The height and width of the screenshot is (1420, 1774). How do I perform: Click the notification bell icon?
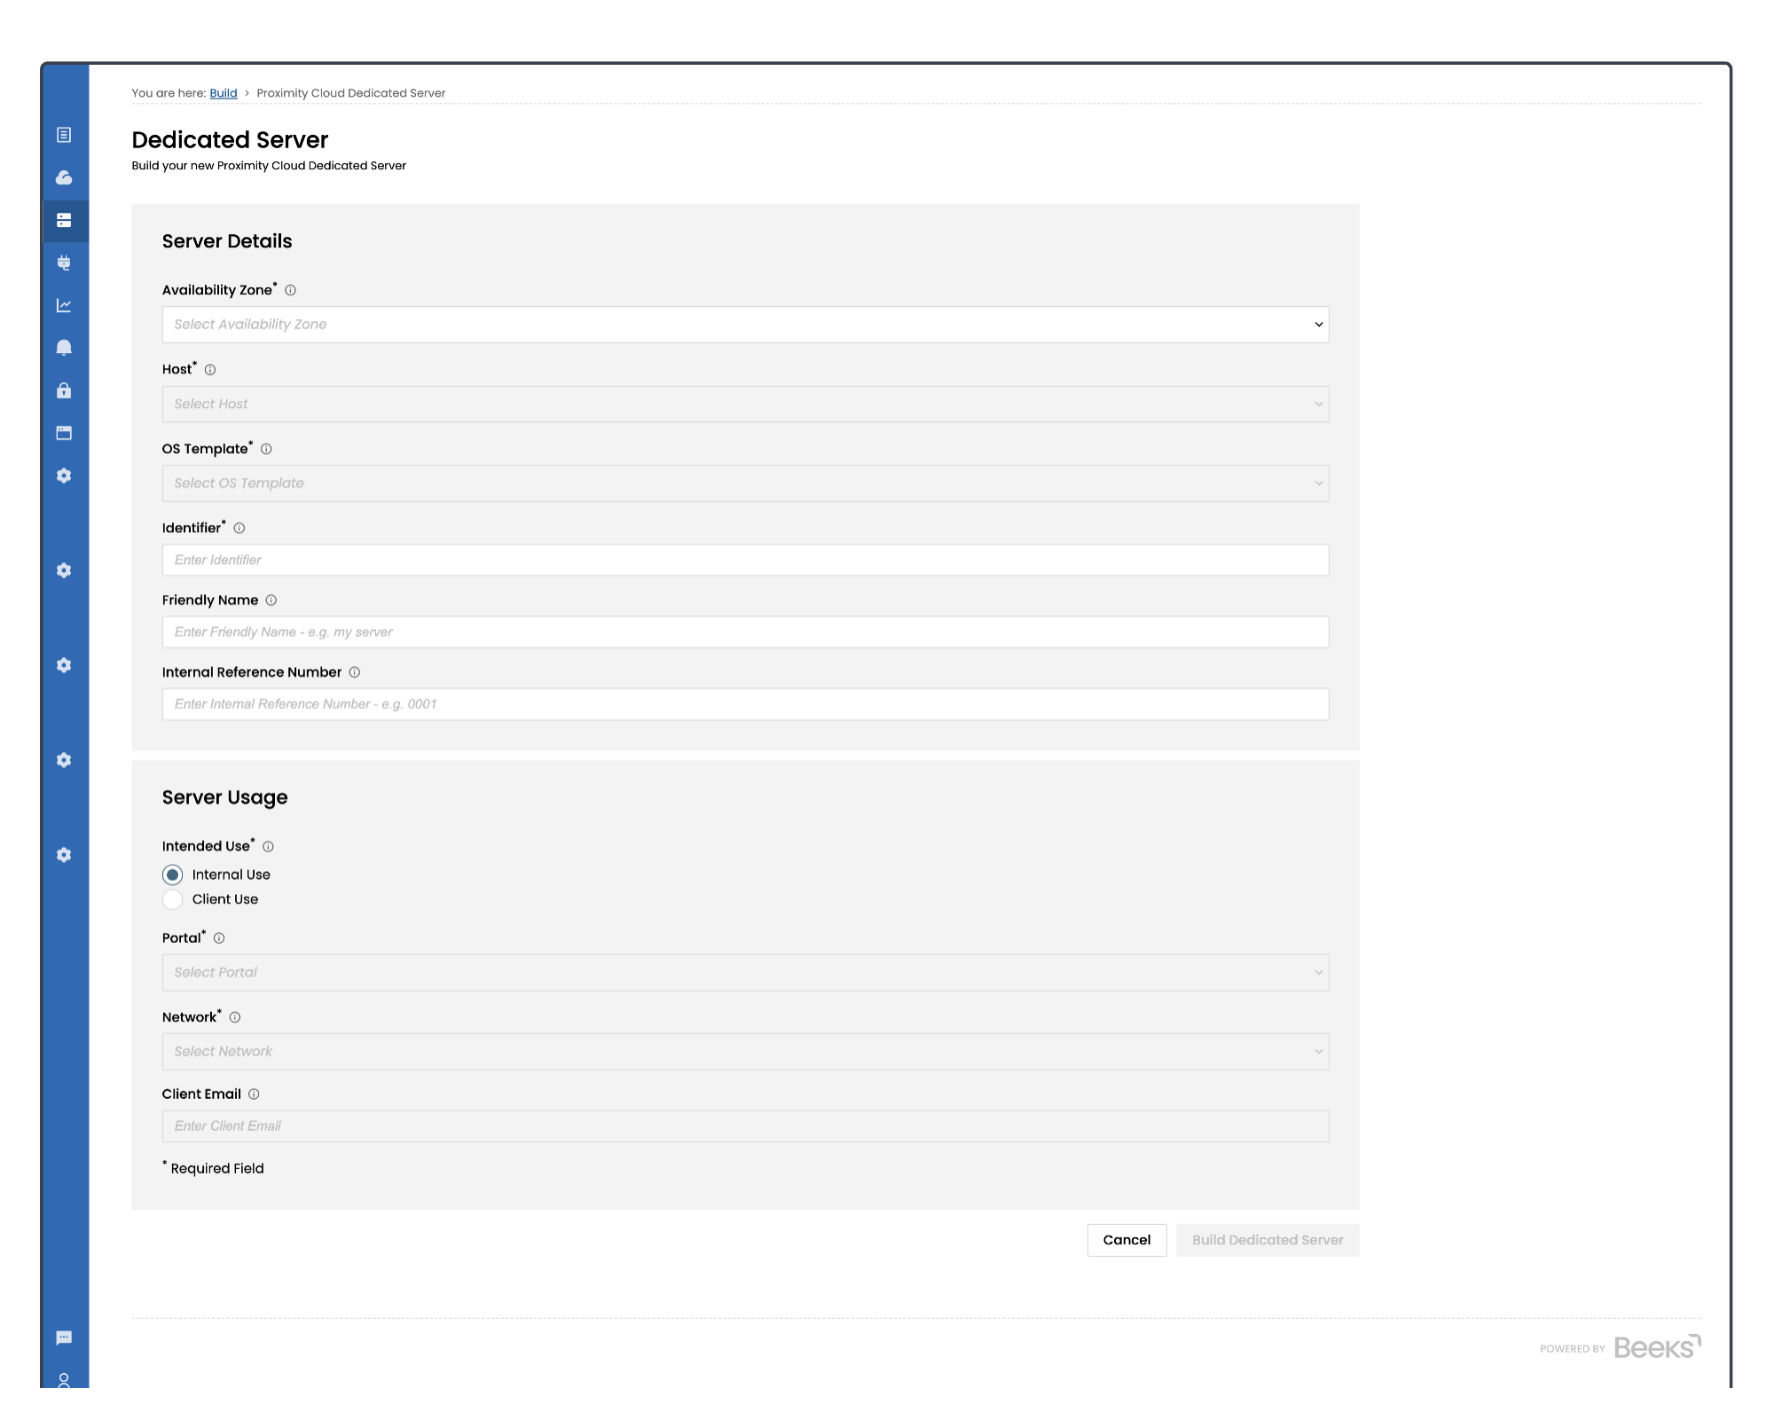pos(64,348)
